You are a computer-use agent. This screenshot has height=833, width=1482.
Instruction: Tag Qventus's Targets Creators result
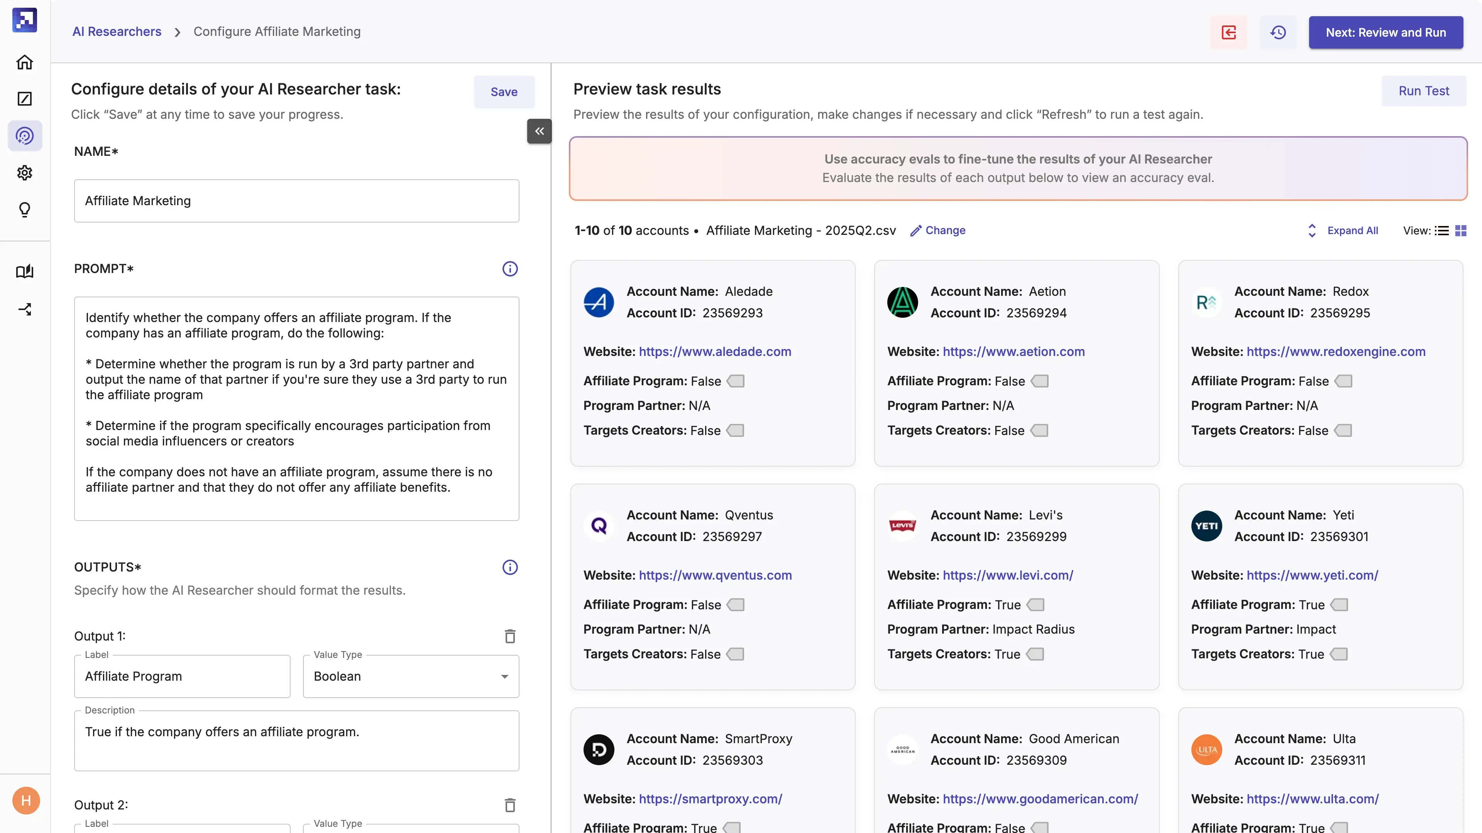pos(735,654)
